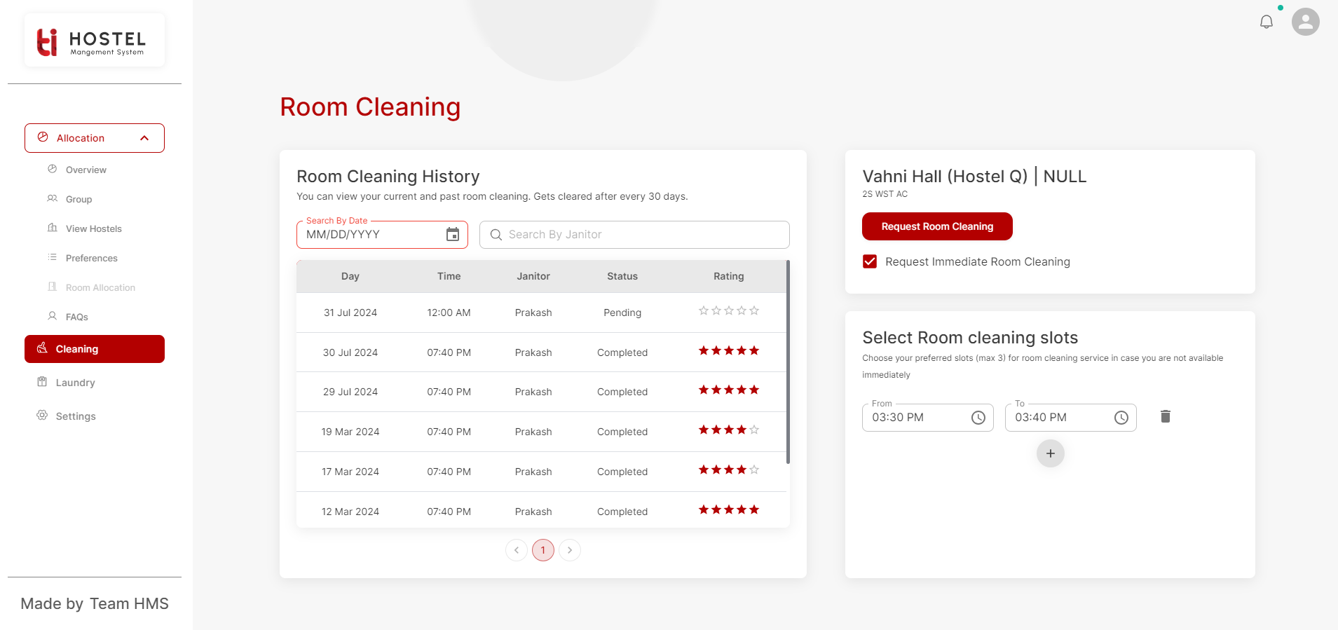Click the notification bell icon
The height and width of the screenshot is (630, 1338).
(1266, 22)
